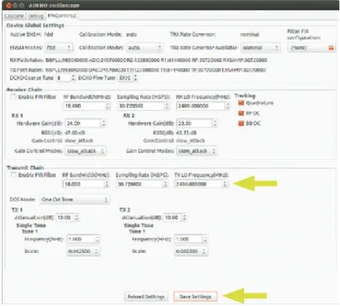Screen dimensions: 340x306
Task: Click Transmit Chain RF Bandwidth field
Action: (x=86, y=184)
